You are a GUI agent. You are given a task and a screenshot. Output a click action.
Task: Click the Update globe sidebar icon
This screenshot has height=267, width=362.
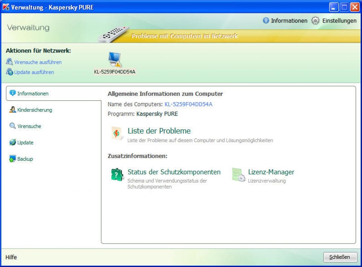tap(12, 142)
